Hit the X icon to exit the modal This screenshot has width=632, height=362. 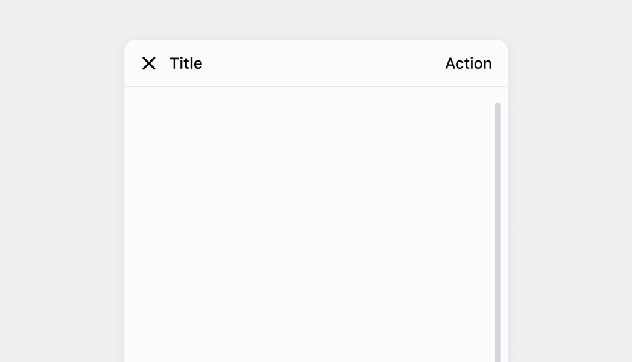(149, 63)
